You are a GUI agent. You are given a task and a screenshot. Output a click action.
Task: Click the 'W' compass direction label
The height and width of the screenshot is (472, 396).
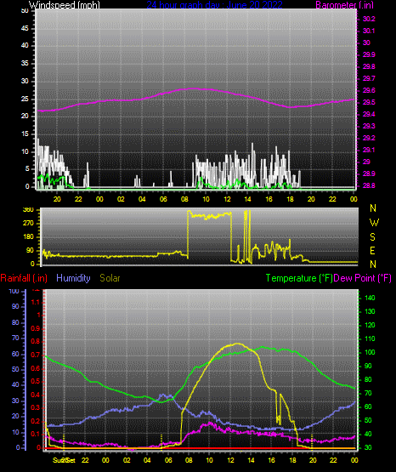click(x=374, y=223)
